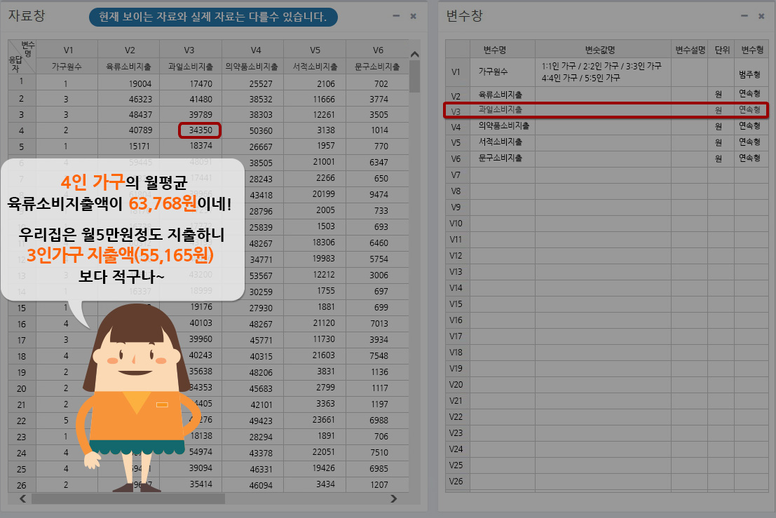The image size is (776, 518).
Task: Select the cell with value 21001
Action: click(x=315, y=162)
